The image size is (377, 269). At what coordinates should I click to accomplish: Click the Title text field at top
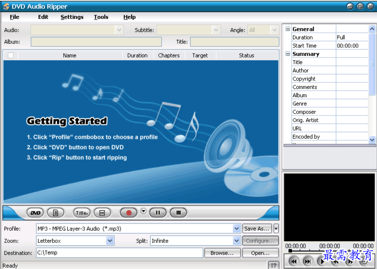(234, 42)
